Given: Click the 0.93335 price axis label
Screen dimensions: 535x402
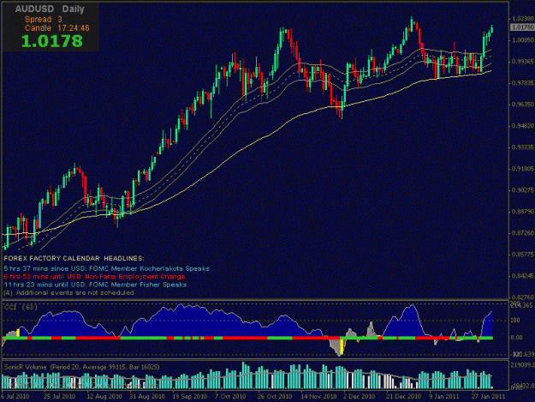Looking at the screenshot, I should click(x=522, y=147).
